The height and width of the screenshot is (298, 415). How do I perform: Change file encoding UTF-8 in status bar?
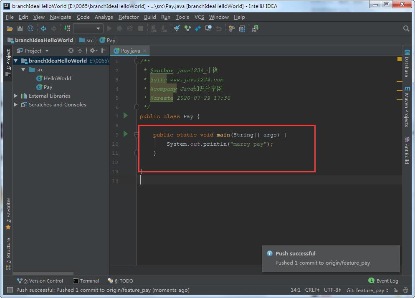(x=332, y=290)
